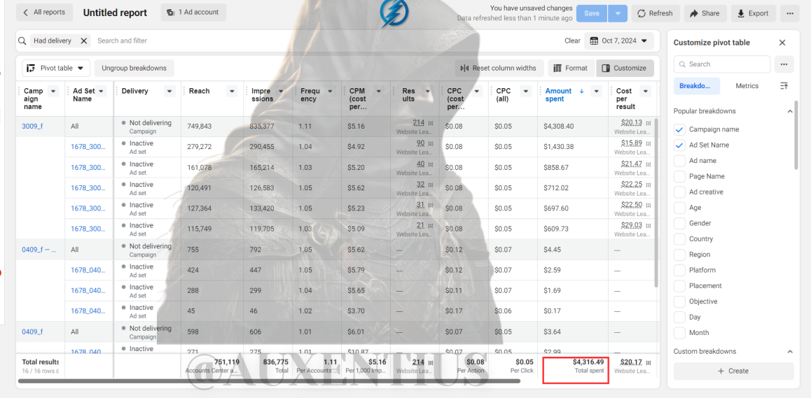Open panel more options next to Search
This screenshot has width=811, height=398.
(x=784, y=64)
